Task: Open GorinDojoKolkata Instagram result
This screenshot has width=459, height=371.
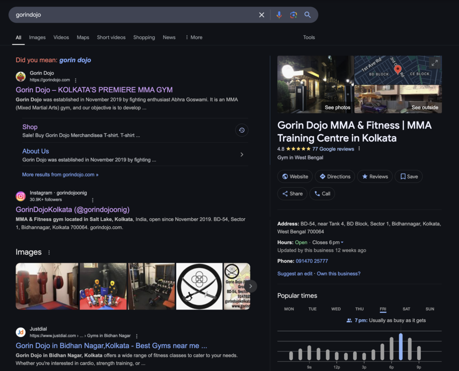Action: click(73, 210)
